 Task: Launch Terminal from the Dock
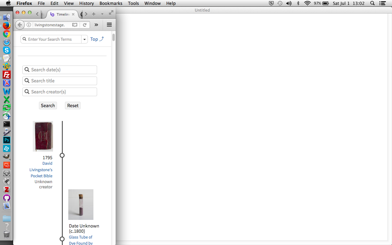(x=7, y=124)
